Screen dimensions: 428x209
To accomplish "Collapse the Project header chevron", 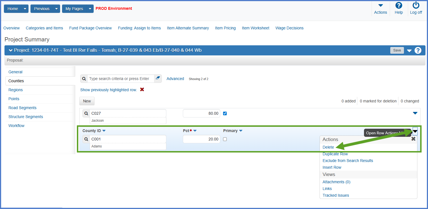I will (11, 50).
